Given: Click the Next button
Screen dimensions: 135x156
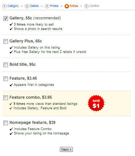Looking at the screenshot, I should point(66,149).
